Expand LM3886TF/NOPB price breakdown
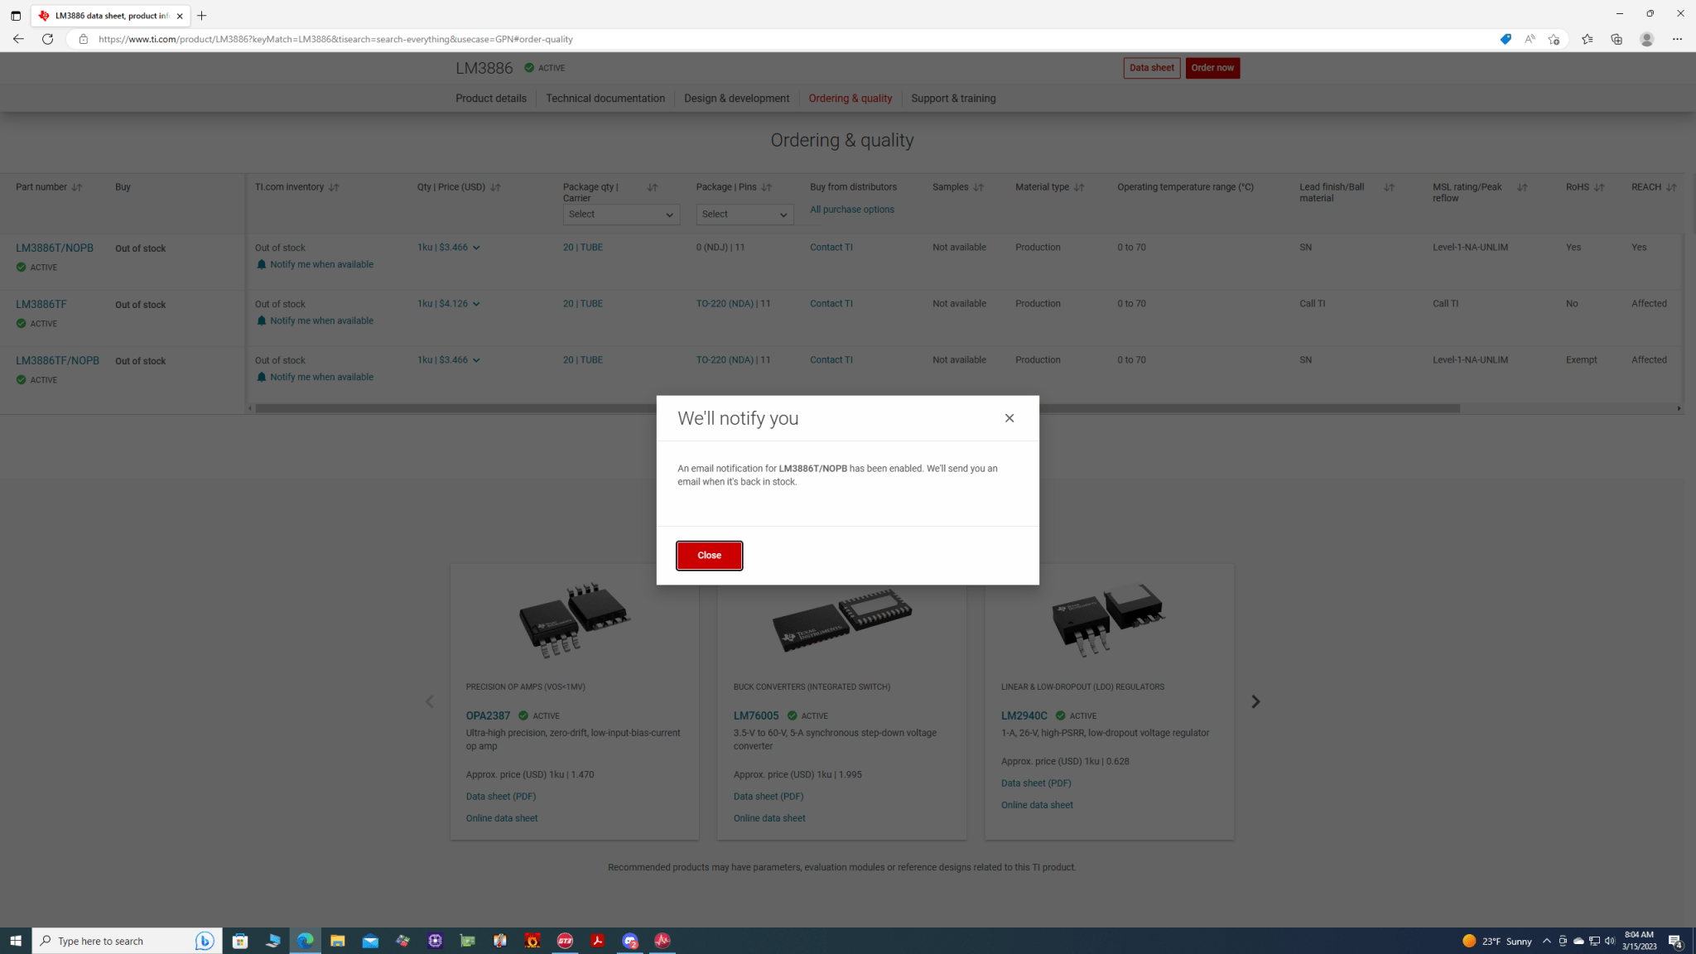Image resolution: width=1696 pixels, height=954 pixels. 448,360
